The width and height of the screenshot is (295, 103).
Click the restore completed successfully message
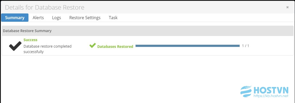[x=47, y=49]
